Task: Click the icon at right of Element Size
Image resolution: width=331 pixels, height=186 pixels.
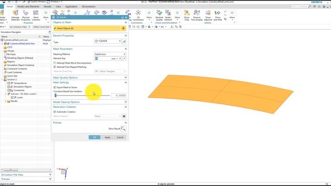Action: point(124,58)
